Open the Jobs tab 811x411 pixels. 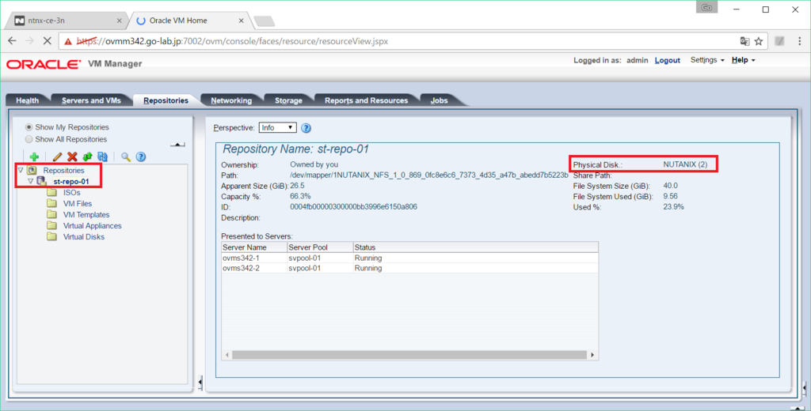click(439, 100)
